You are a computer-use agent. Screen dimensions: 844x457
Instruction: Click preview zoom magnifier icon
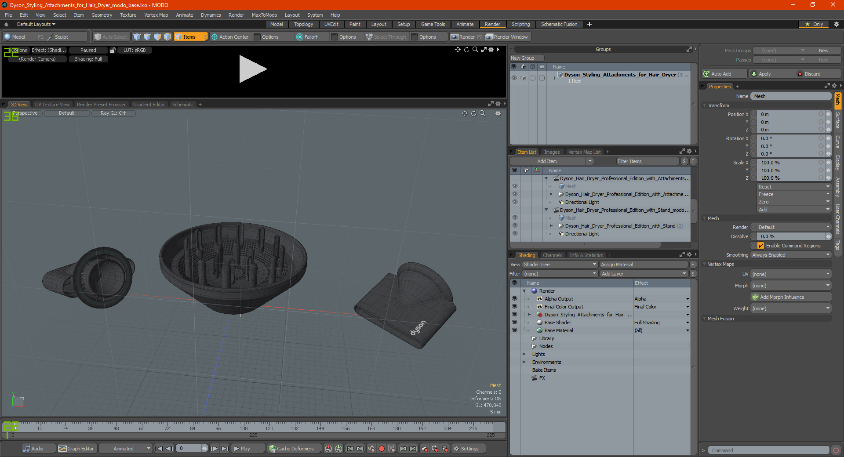click(475, 50)
